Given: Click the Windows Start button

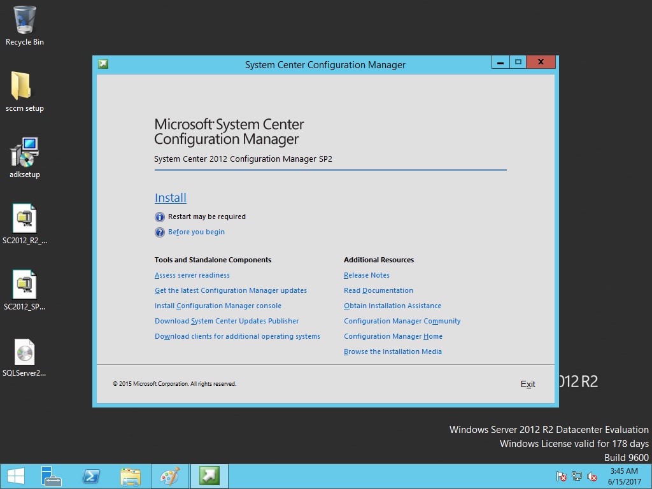Looking at the screenshot, I should [x=16, y=476].
